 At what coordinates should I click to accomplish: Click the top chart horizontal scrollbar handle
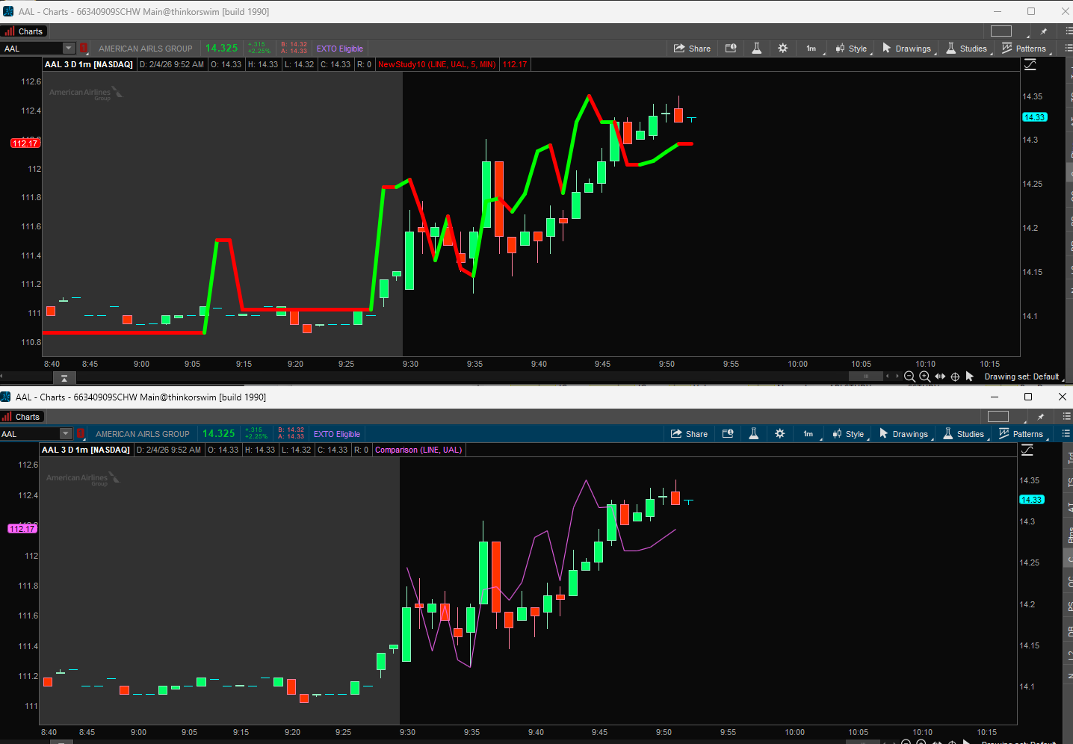866,376
